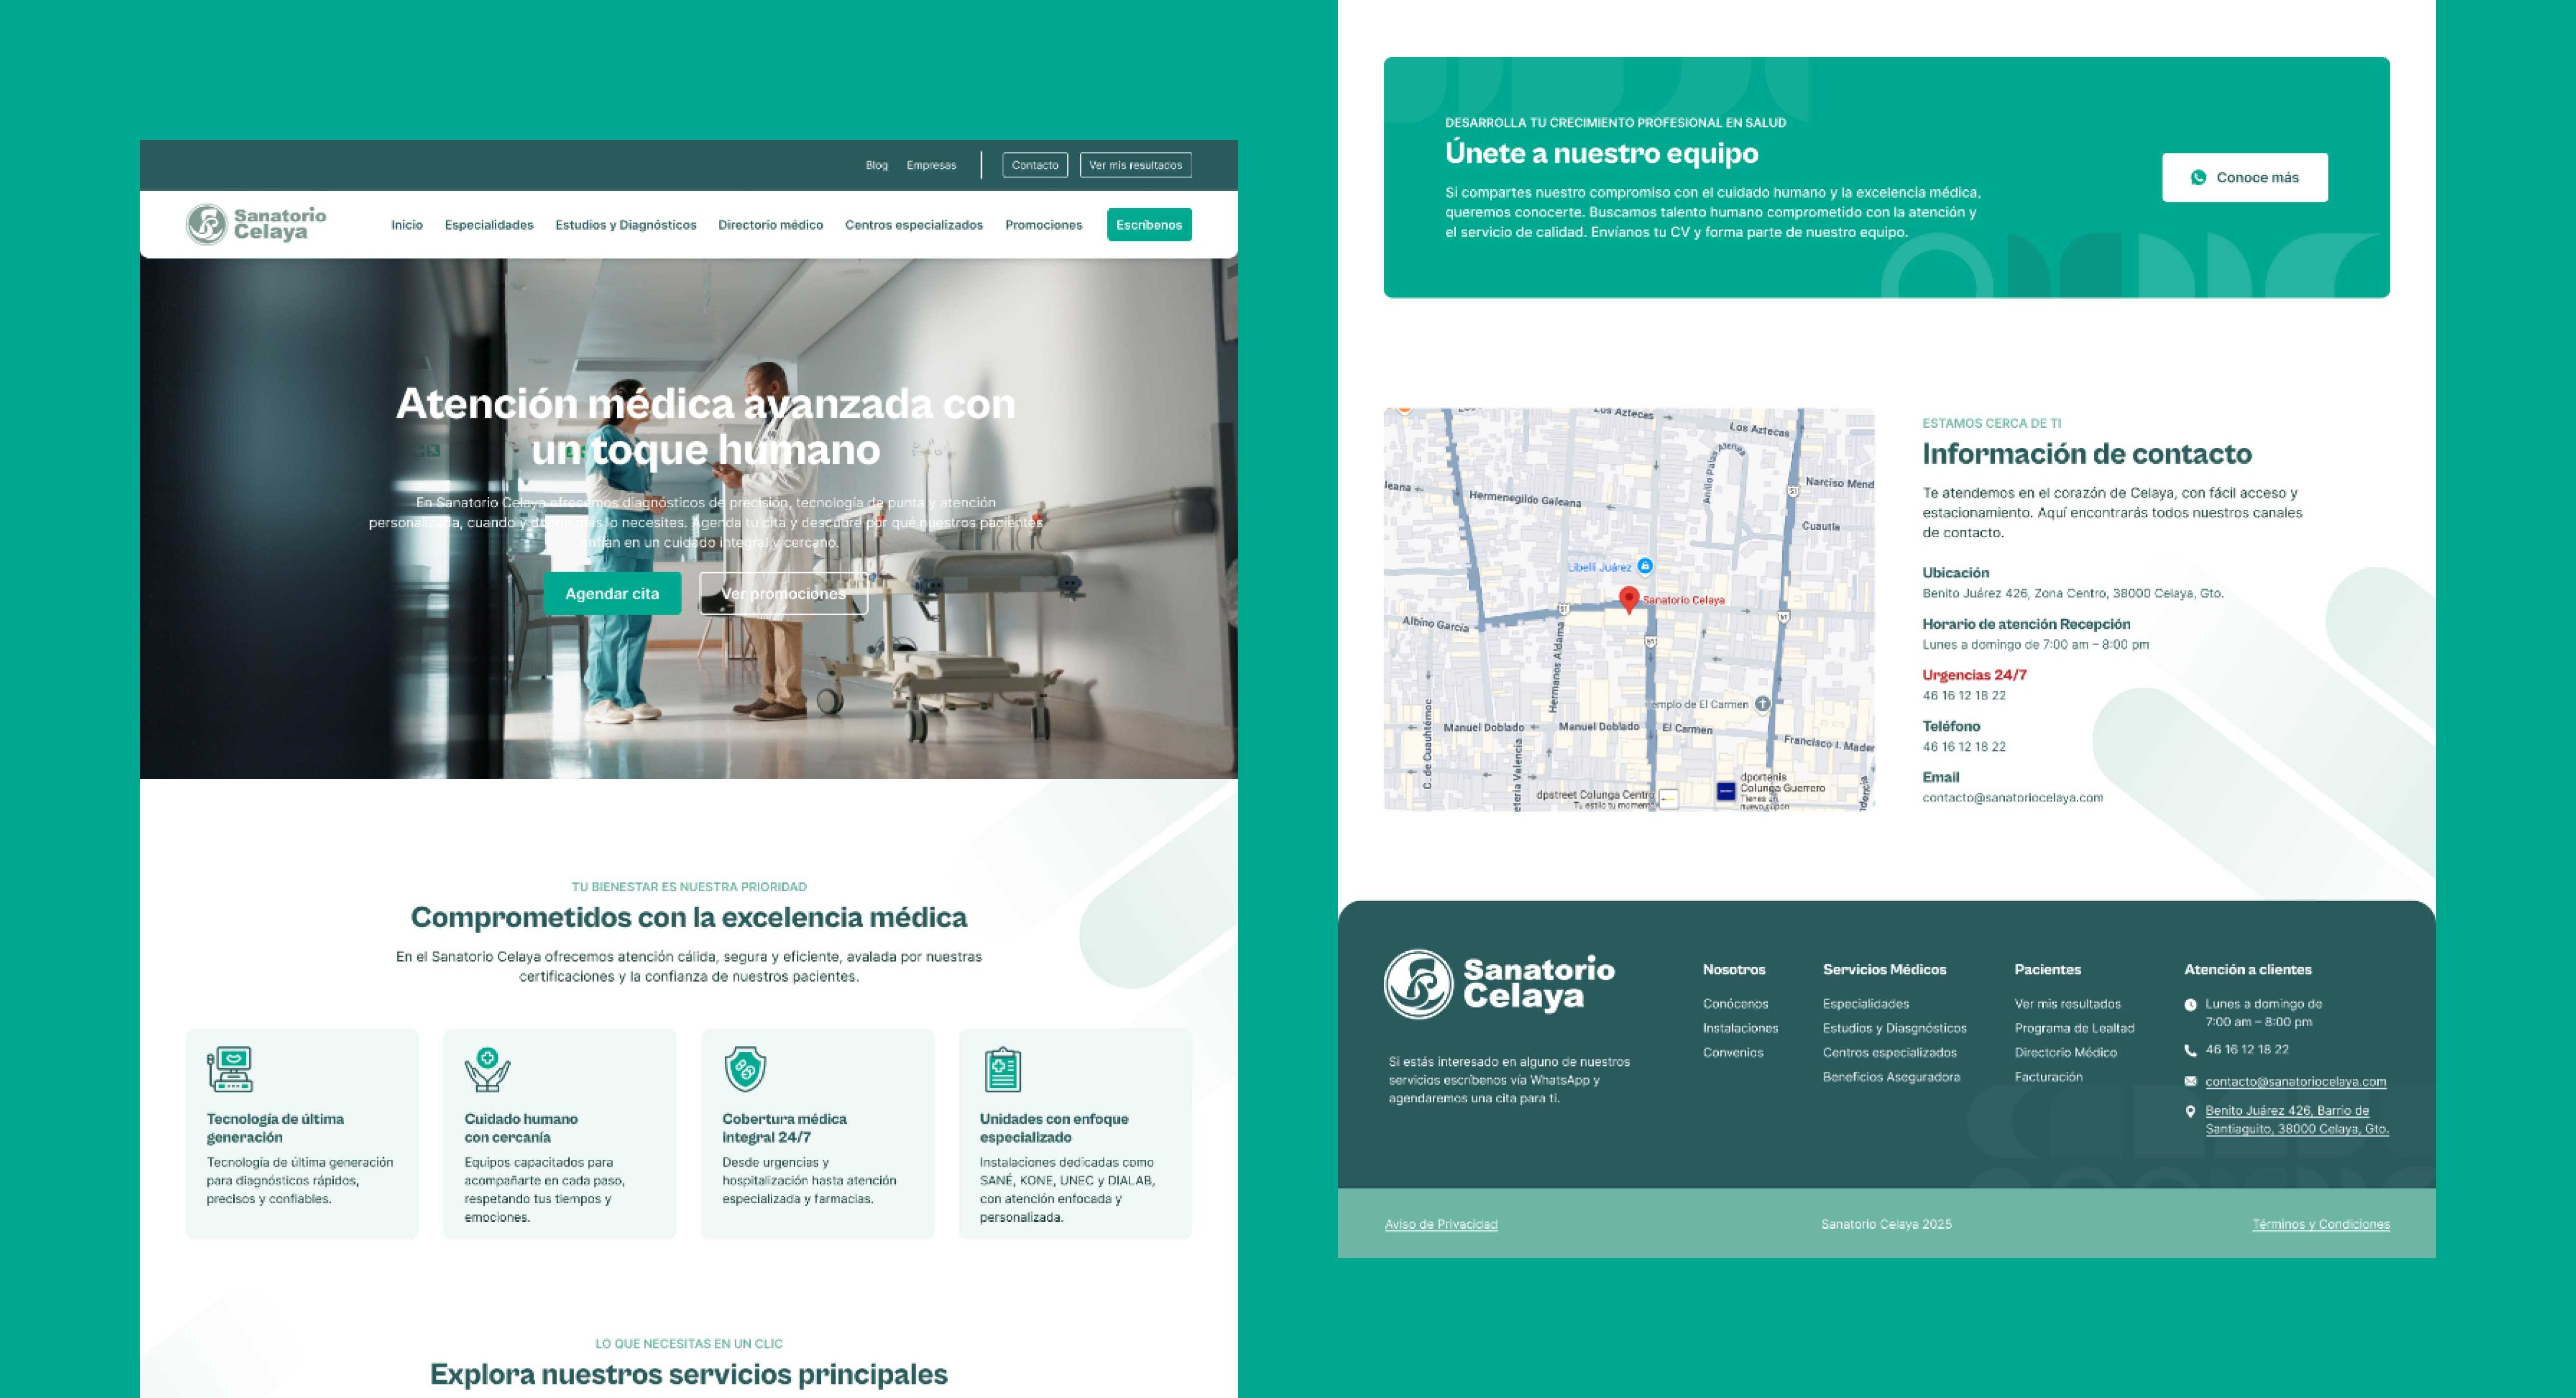
Task: Open the Empresas link in top bar
Action: (931, 165)
